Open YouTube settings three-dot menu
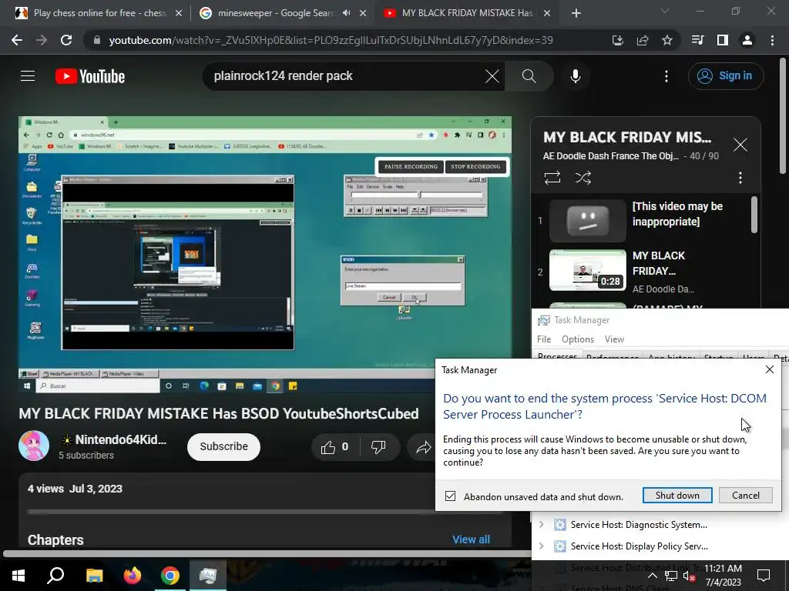This screenshot has height=591, width=789. pos(666,76)
